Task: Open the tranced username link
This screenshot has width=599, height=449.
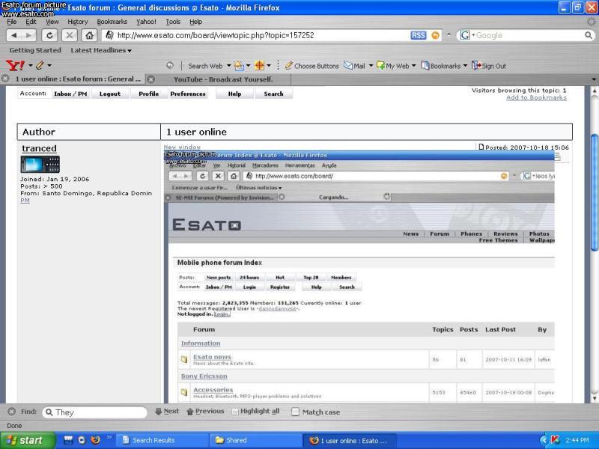Action: [x=40, y=148]
